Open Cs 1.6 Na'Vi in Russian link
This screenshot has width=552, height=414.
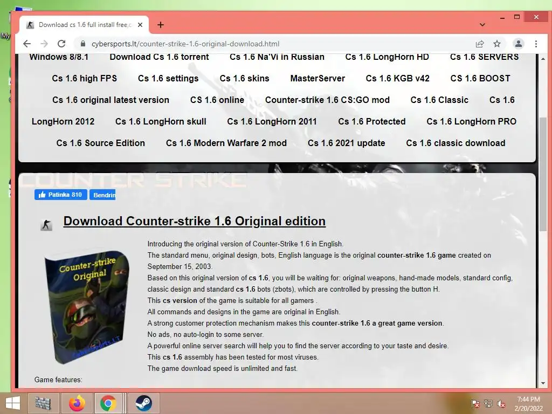point(277,57)
